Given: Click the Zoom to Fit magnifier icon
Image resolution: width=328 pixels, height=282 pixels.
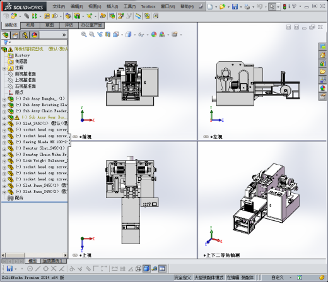Looking at the screenshot, I should point(84,35).
